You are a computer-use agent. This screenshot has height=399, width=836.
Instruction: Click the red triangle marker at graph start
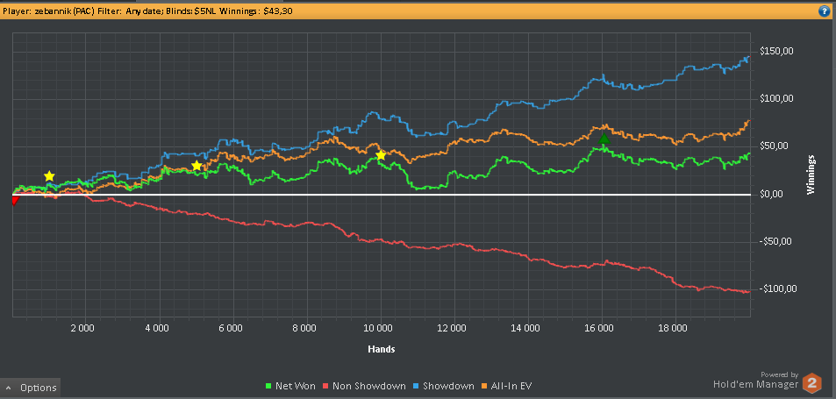coord(15,200)
